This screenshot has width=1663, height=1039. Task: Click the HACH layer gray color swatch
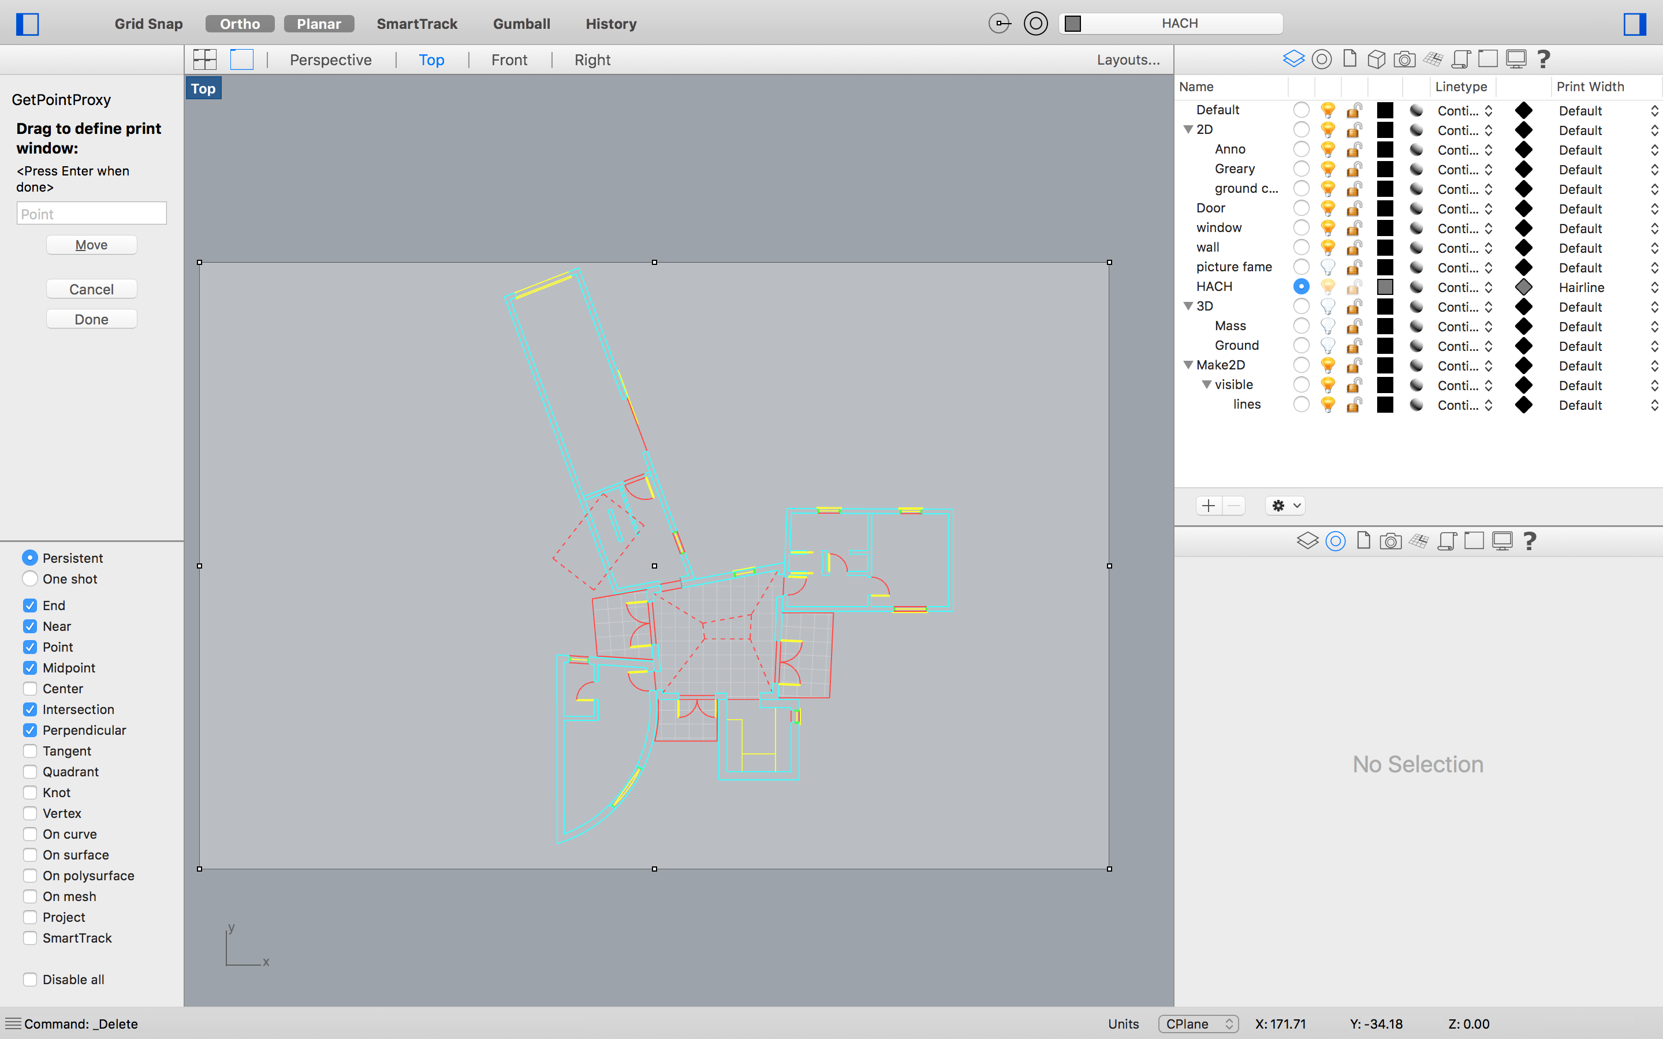(1385, 286)
